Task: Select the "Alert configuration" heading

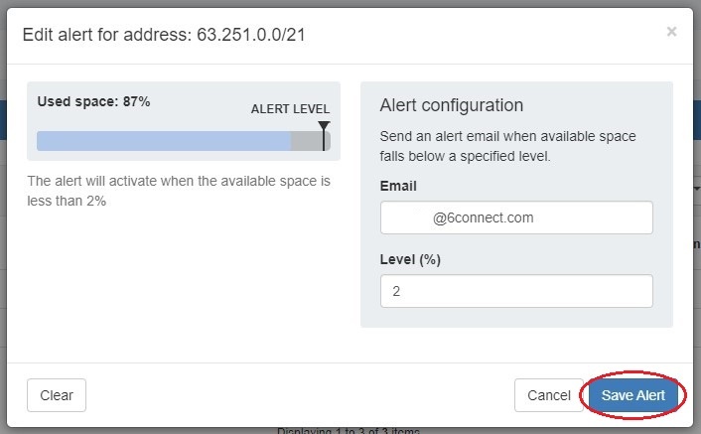Action: (451, 105)
